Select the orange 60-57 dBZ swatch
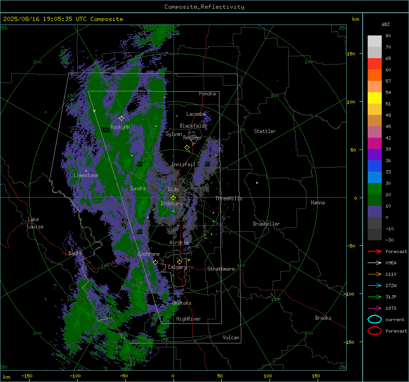This screenshot has width=409, height=382. click(374, 75)
